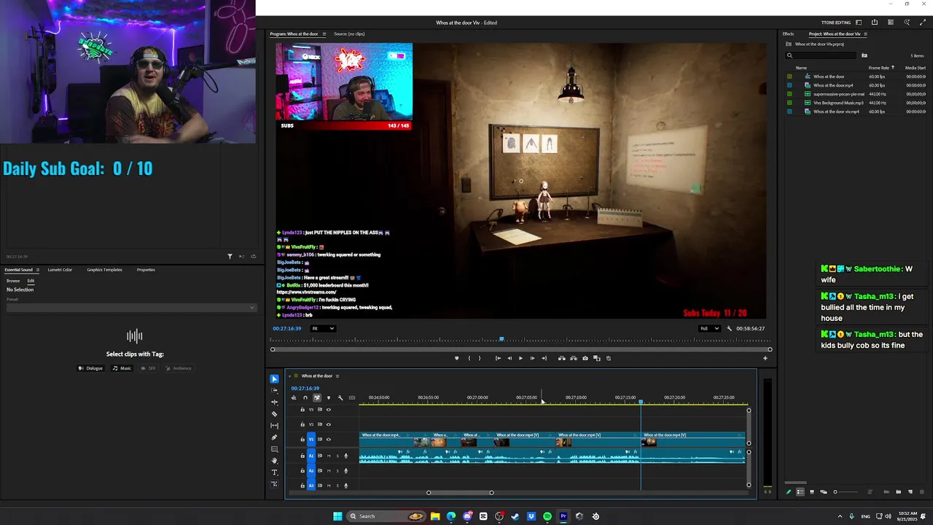Click the Mark In bracket button
The height and width of the screenshot is (525, 933).
[469, 358]
